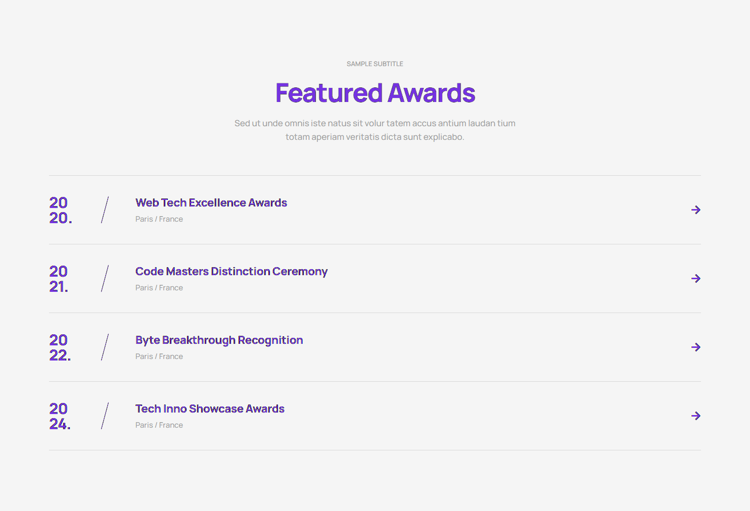Click the Sample Subtitle text
The image size is (750, 511).
click(374, 64)
